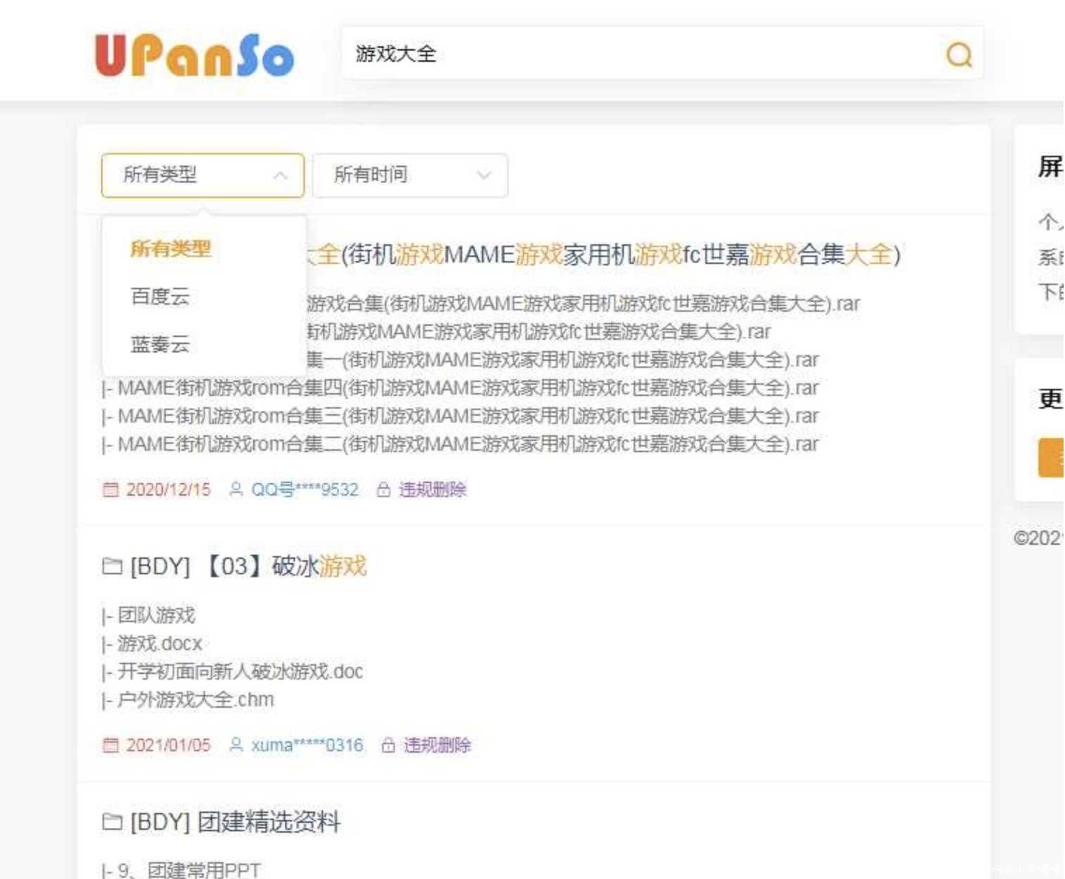The image size is (1065, 879).
Task: Select the 9、团建常用PPT row
Action: click(181, 870)
